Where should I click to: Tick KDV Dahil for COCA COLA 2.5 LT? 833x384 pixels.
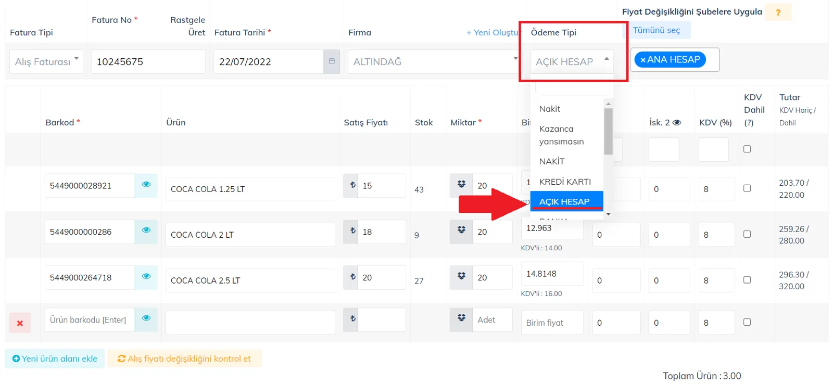(747, 280)
